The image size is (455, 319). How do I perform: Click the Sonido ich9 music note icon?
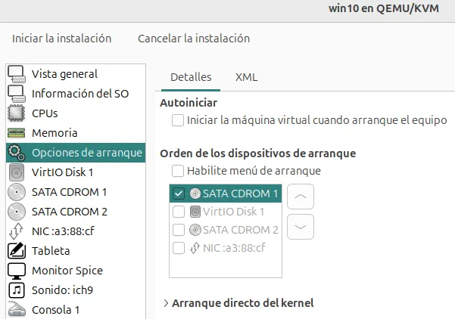(x=17, y=290)
